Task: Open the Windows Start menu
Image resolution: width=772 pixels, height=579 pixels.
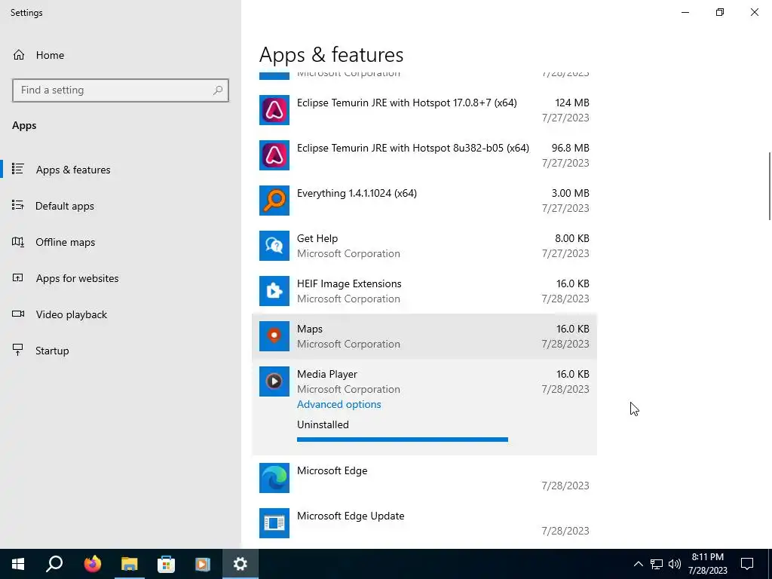Action: (x=18, y=564)
